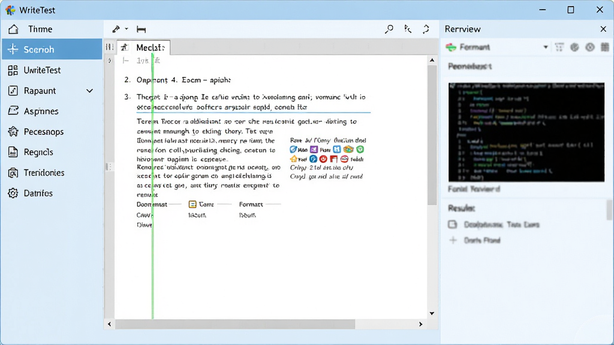Select the Scenoh sidebar item
Viewport: 614px width, 345px height.
[x=52, y=49]
